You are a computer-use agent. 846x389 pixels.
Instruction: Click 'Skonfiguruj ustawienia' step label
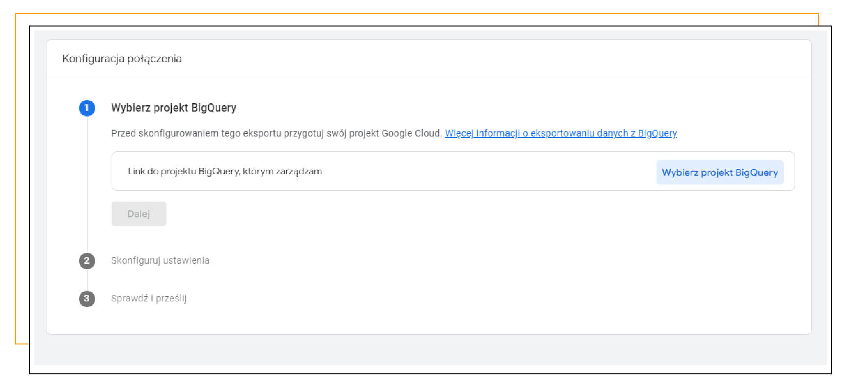point(160,260)
